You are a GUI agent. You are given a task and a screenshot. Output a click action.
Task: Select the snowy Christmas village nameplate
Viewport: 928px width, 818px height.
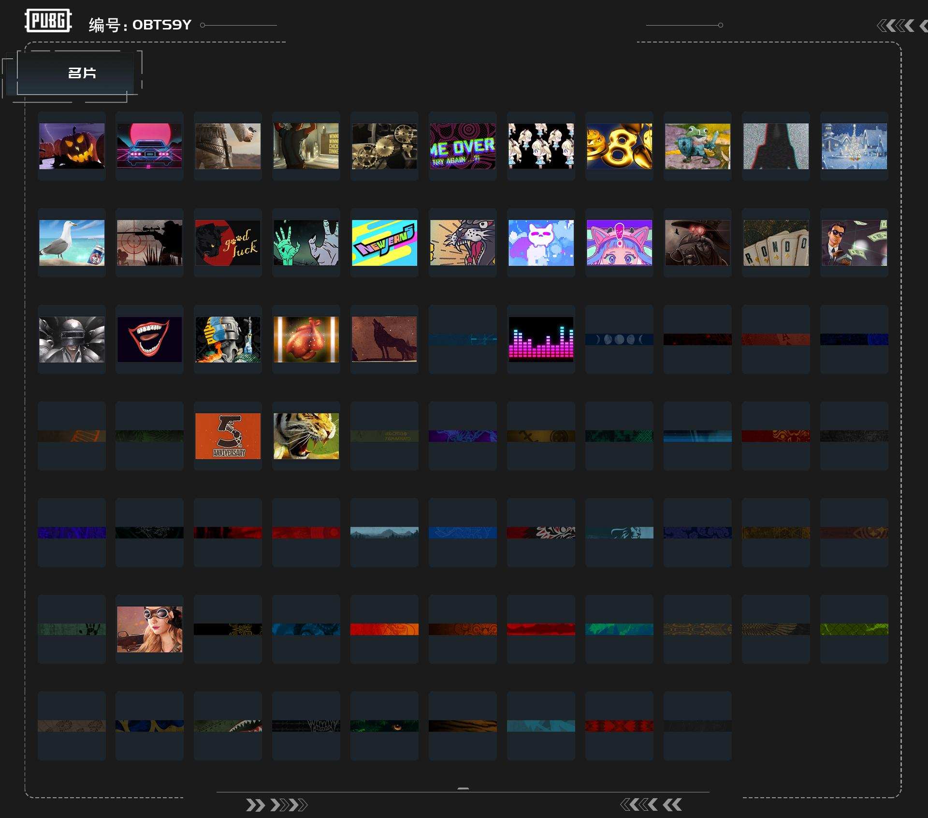tap(854, 146)
